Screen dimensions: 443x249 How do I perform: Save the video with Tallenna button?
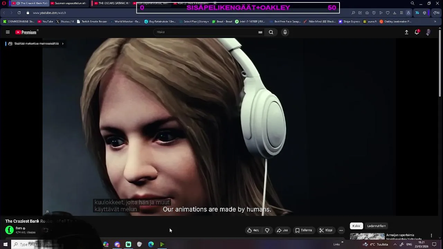(x=304, y=230)
